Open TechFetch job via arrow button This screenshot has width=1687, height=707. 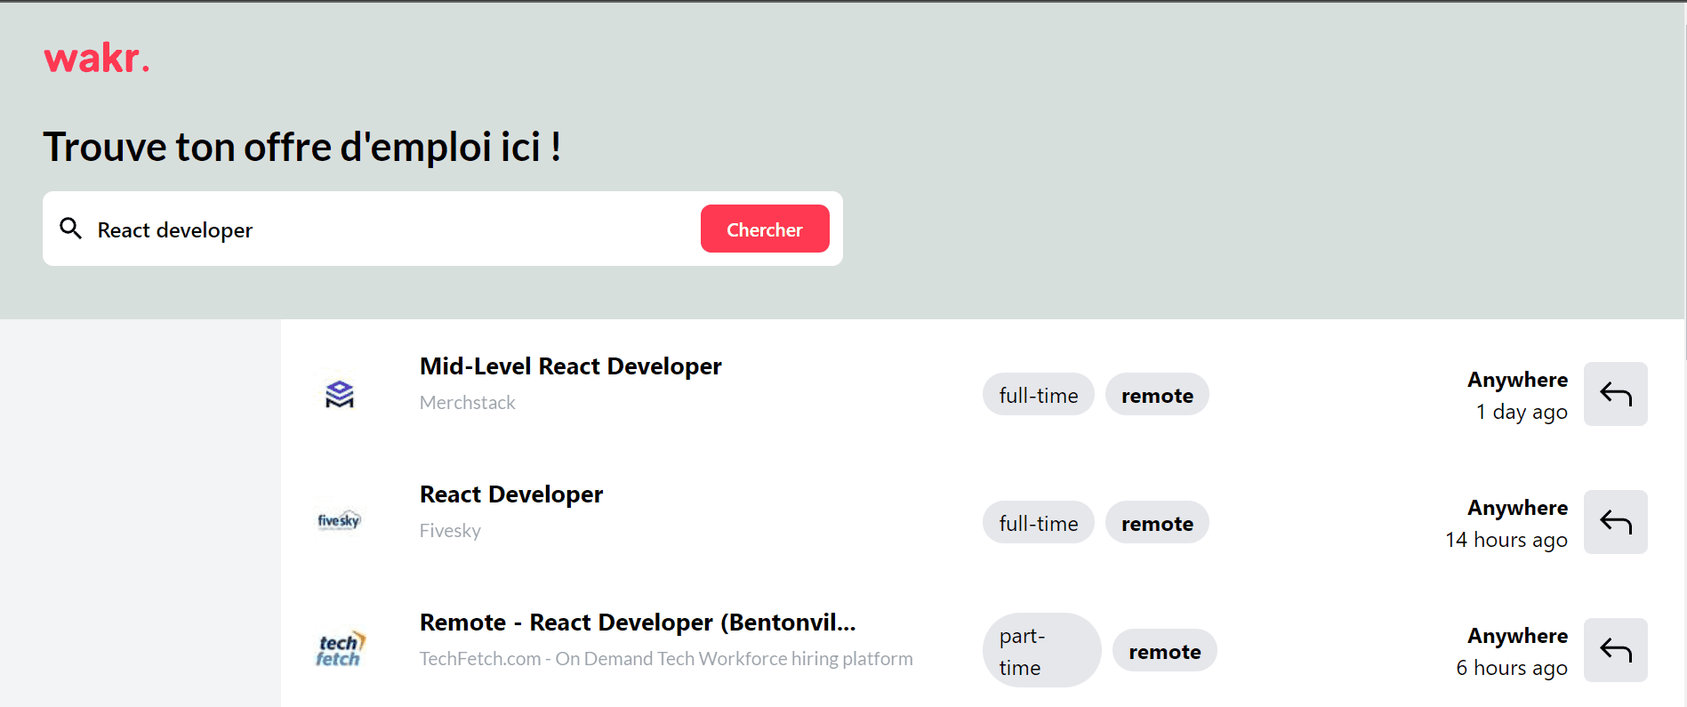point(1615,650)
